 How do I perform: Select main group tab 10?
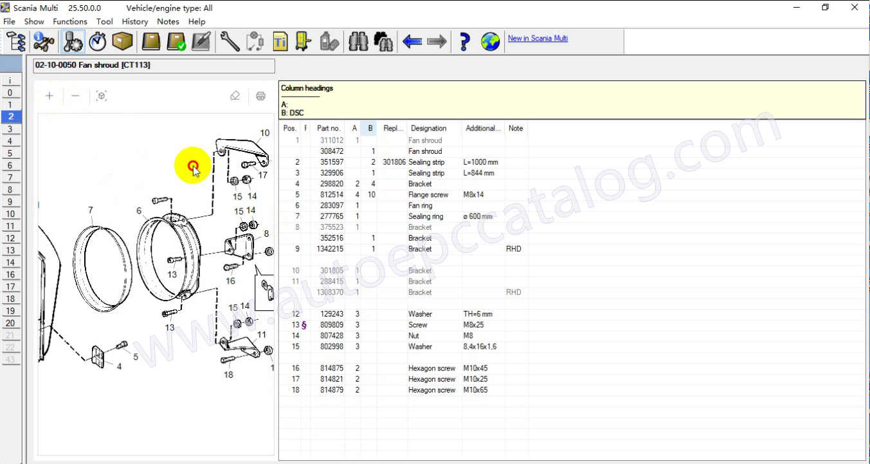point(10,214)
